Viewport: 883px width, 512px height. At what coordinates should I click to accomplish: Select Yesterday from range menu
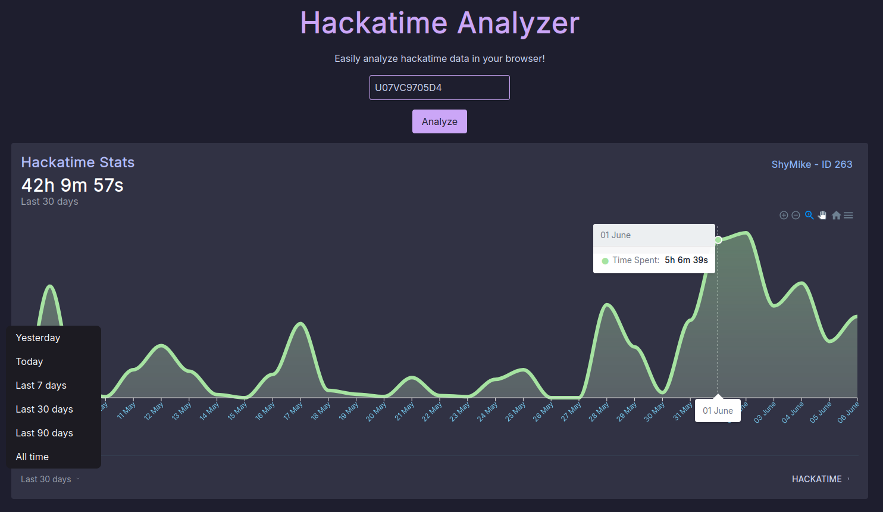(x=54, y=338)
